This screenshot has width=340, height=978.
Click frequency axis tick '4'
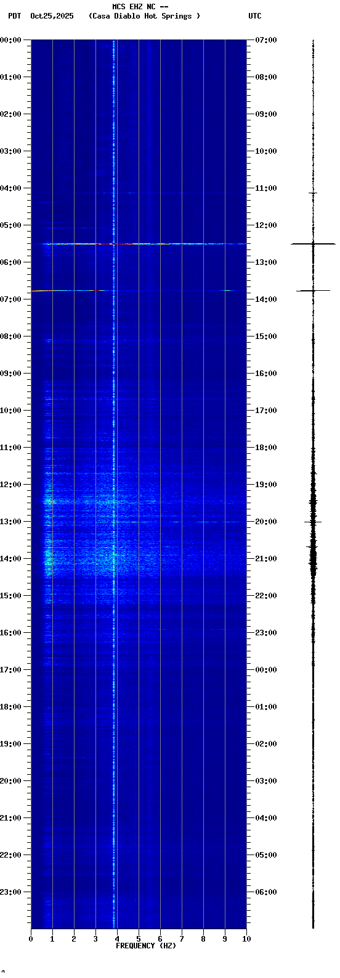click(x=117, y=939)
